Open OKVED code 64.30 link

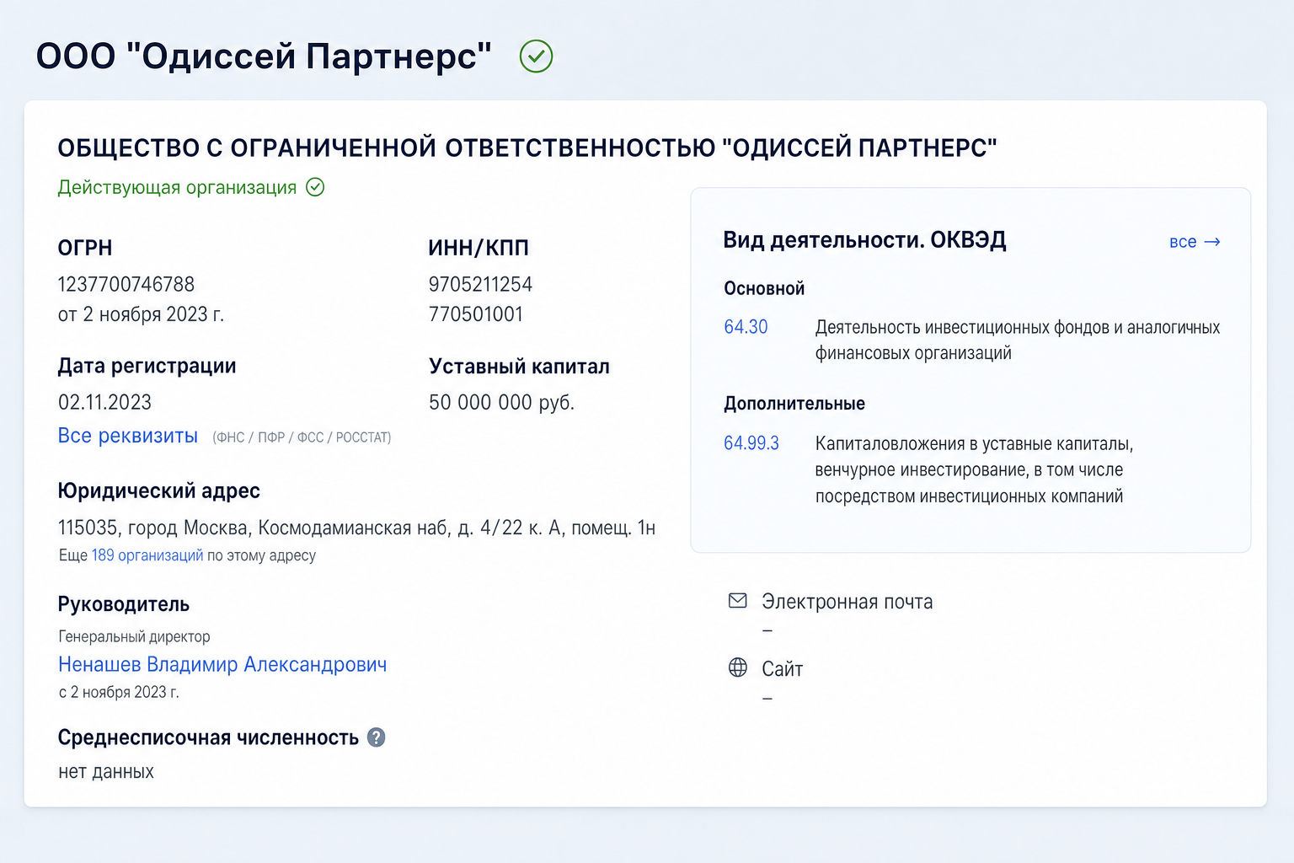click(746, 327)
